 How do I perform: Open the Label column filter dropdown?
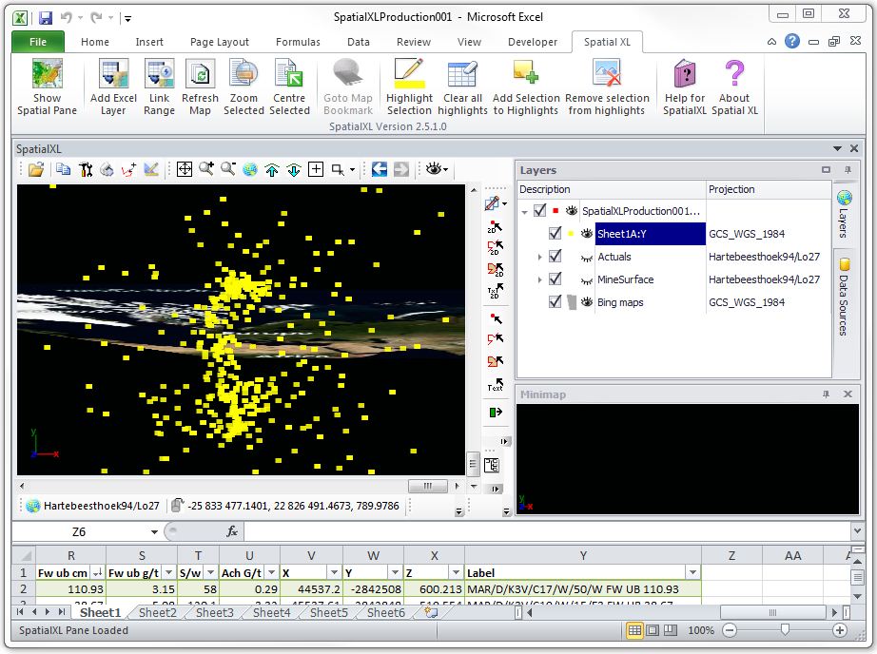tap(693, 572)
